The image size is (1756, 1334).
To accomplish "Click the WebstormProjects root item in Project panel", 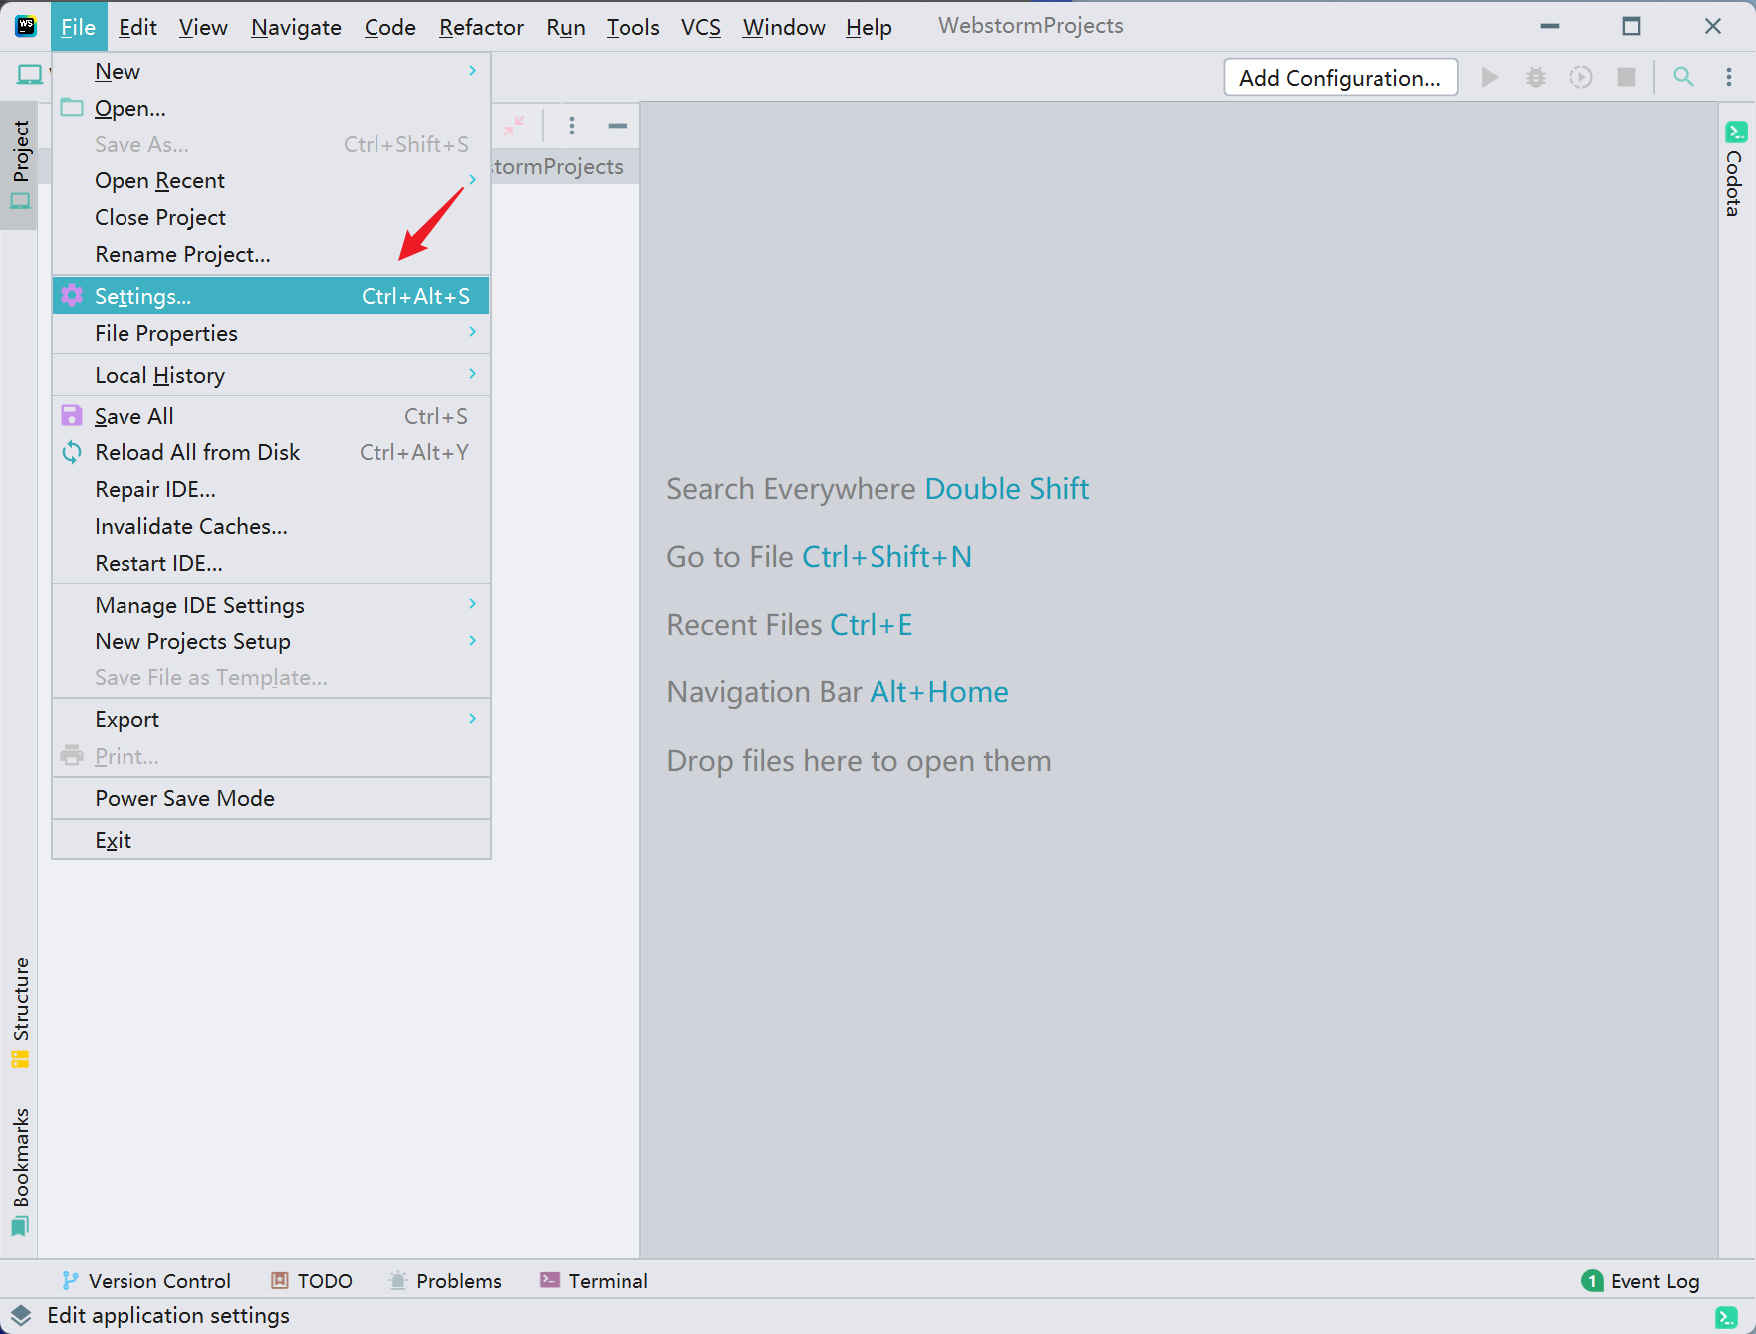I will [558, 167].
